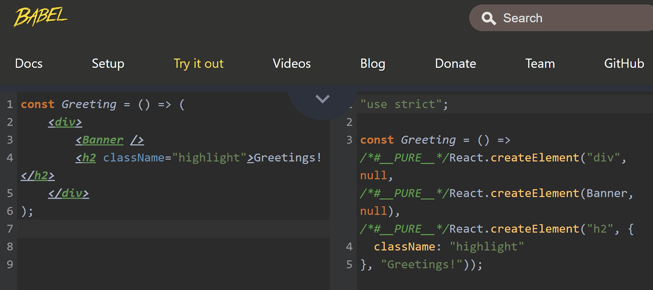Click the 'Greetings!' text in input code

(288, 158)
